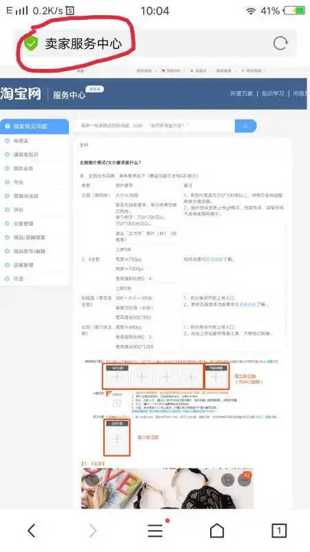This screenshot has width=310, height=552.
Task: Go to the browser home page
Action: (217, 530)
